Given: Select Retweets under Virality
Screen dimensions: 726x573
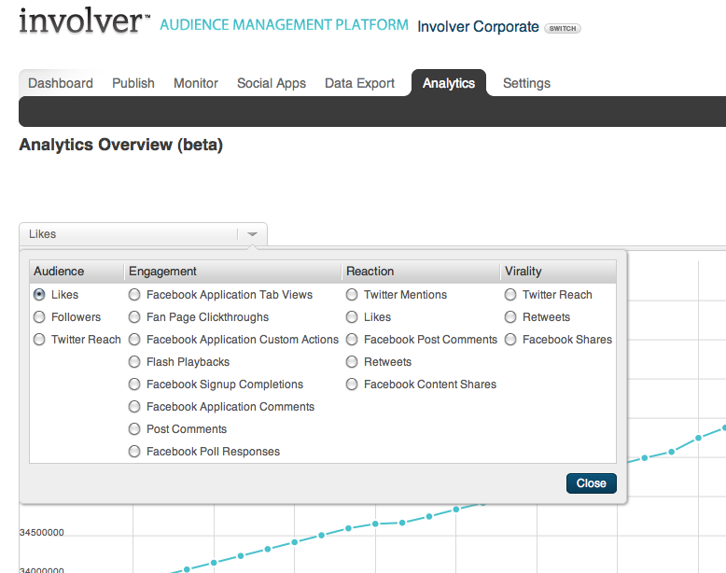Looking at the screenshot, I should pos(510,317).
